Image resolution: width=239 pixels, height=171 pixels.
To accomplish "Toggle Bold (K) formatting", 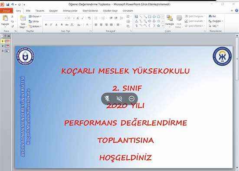I will pos(46,25).
